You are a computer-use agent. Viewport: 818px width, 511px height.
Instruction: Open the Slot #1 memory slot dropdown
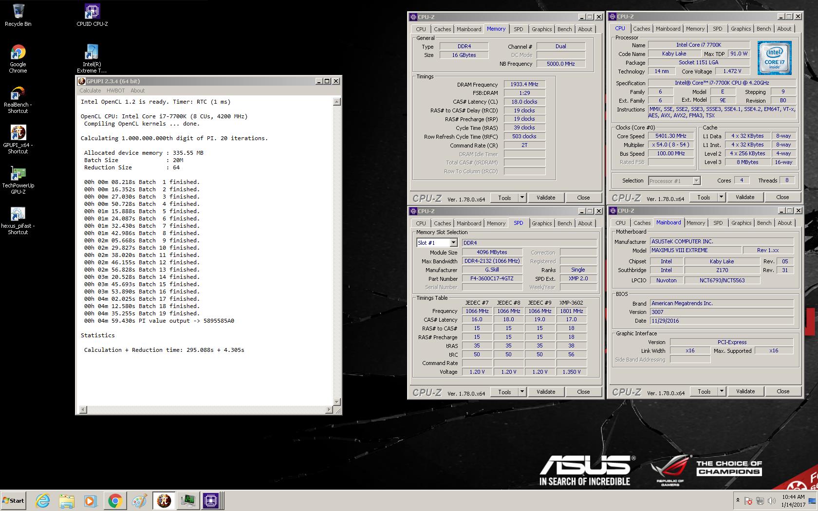click(x=453, y=243)
